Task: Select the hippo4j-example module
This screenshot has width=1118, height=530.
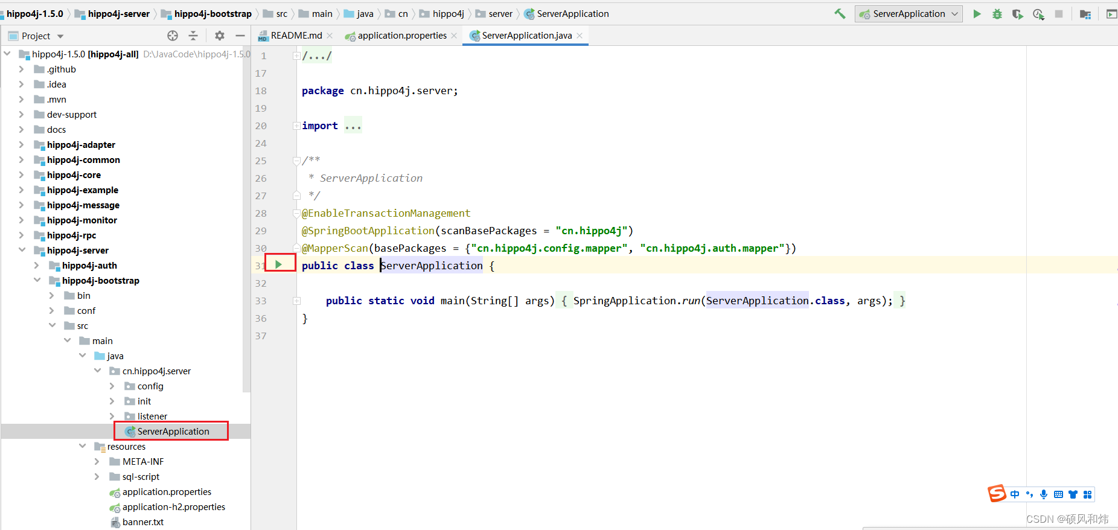Action: [83, 190]
